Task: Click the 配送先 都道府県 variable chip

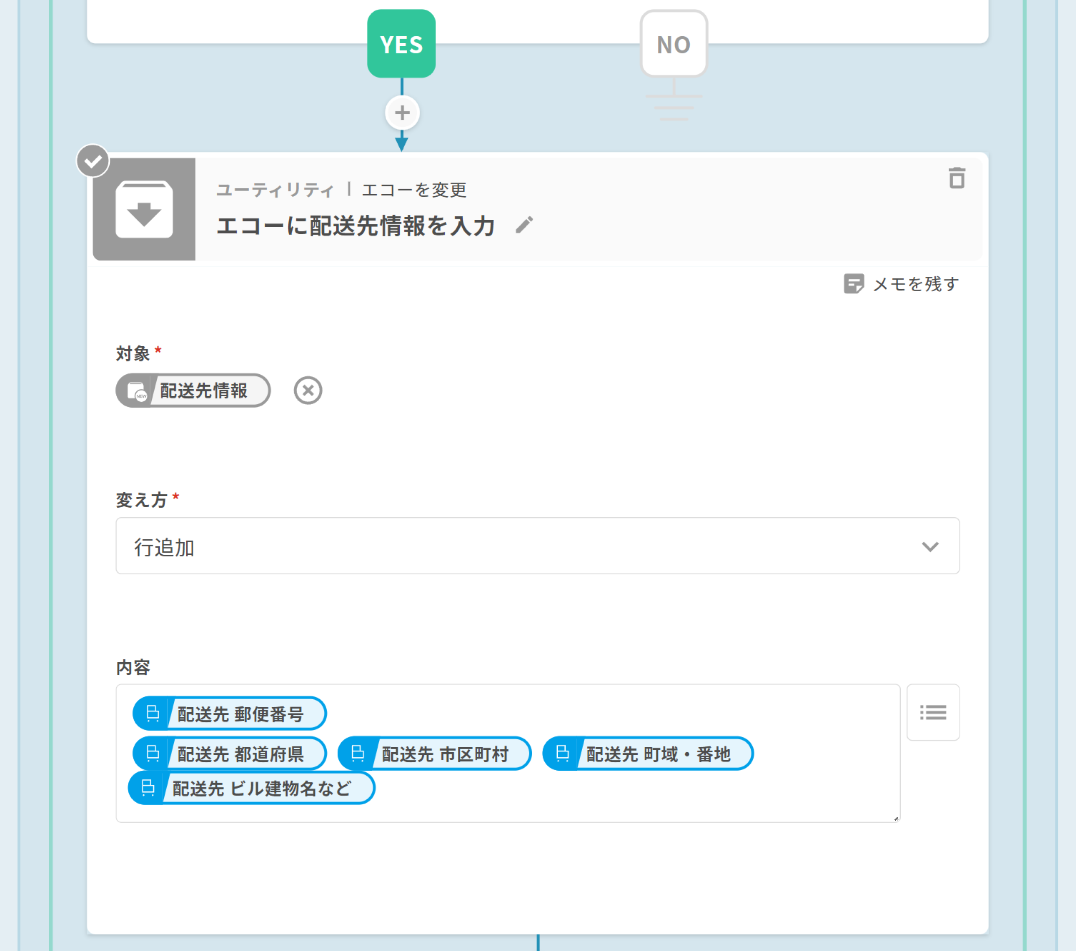Action: pyautogui.click(x=229, y=753)
